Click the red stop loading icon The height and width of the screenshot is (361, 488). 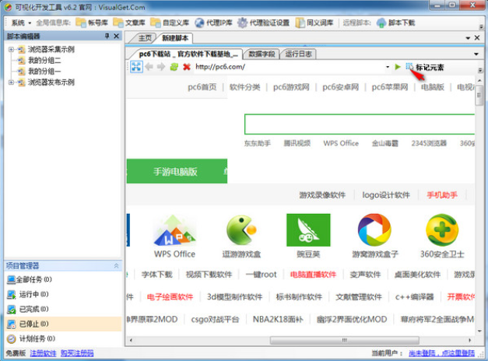[x=187, y=67]
